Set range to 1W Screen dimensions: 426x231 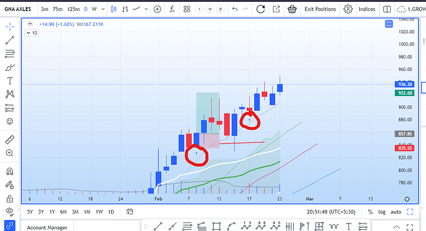(99, 212)
